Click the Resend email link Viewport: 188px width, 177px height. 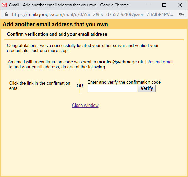160,62
